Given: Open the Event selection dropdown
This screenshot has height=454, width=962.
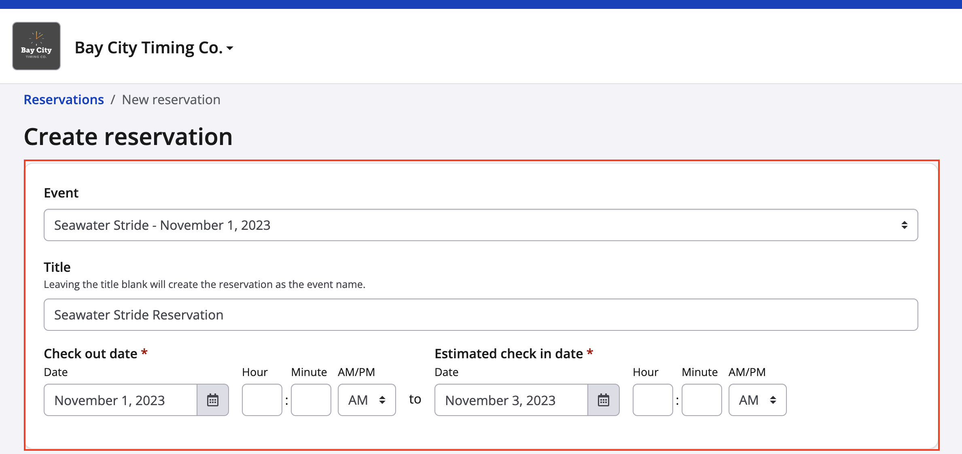Looking at the screenshot, I should (481, 225).
